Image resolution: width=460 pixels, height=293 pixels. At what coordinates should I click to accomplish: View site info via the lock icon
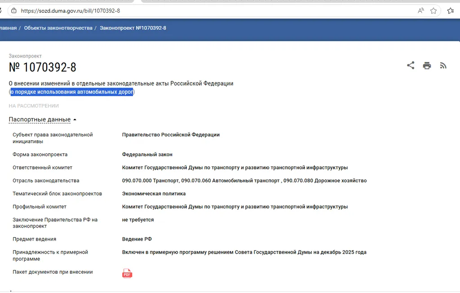coord(14,10)
